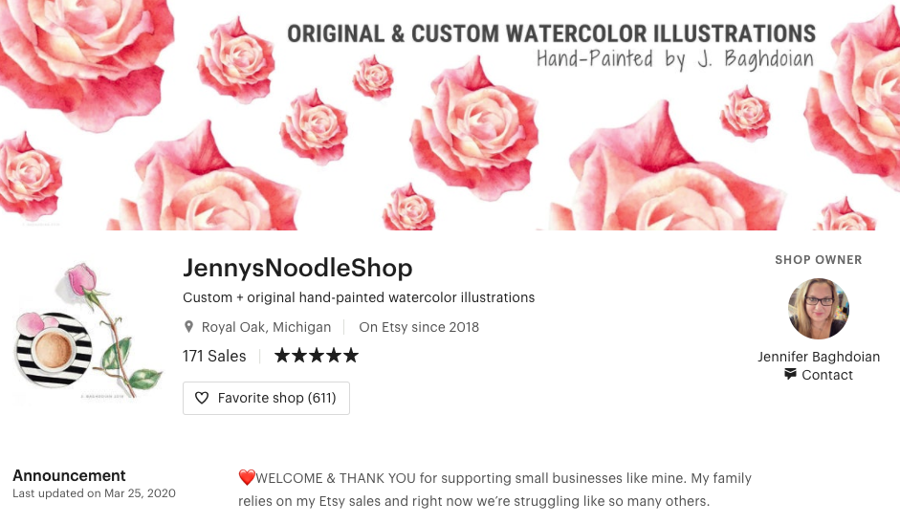
Task: Click the red heart emoji in announcement
Action: 247,477
